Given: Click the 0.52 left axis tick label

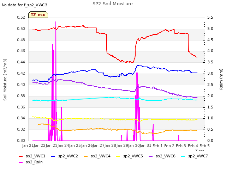Looking at the screenshot, I should [x=21, y=18].
